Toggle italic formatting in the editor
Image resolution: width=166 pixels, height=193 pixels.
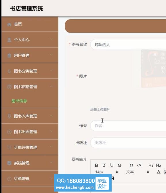[104, 165]
